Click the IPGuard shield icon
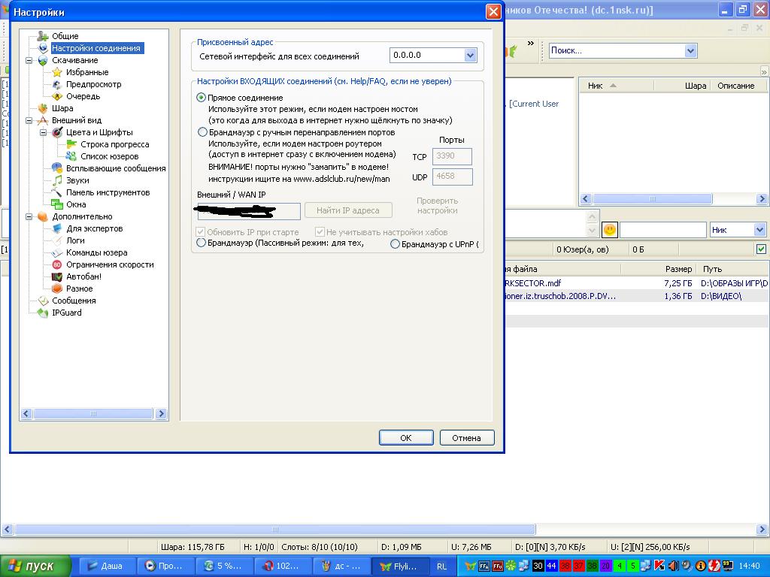 coord(43,313)
